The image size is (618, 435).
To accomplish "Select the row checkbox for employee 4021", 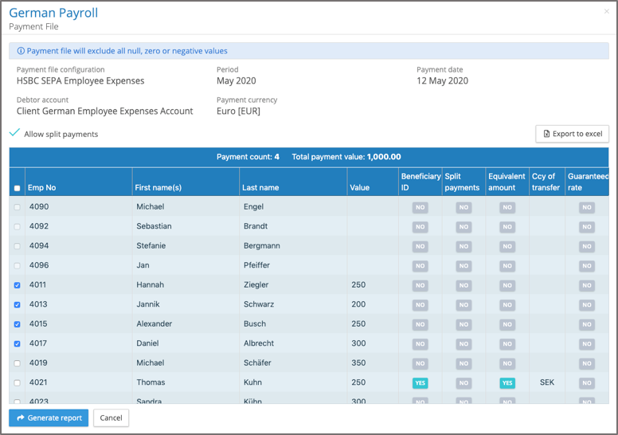I will click(18, 382).
